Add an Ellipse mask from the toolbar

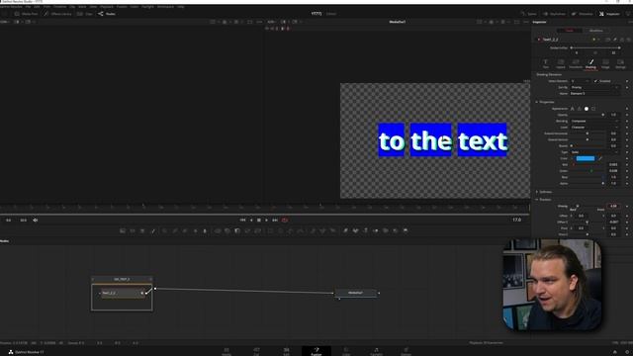pyautogui.click(x=281, y=230)
